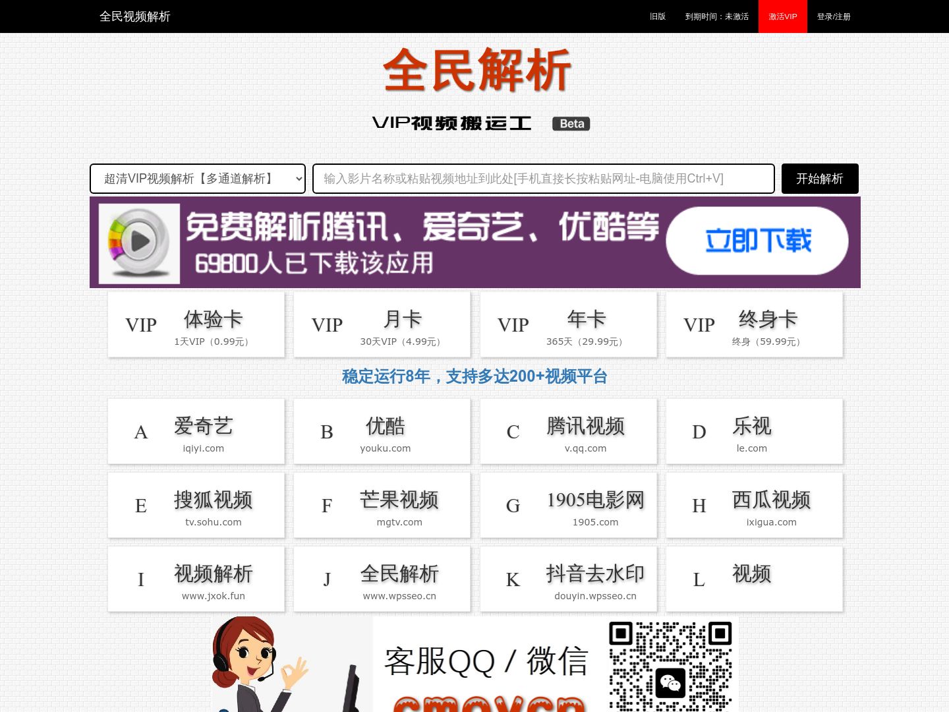Open the 爱奇艺 iqiyi.com card
Viewport: 949px width, 712px height.
pyautogui.click(x=196, y=432)
